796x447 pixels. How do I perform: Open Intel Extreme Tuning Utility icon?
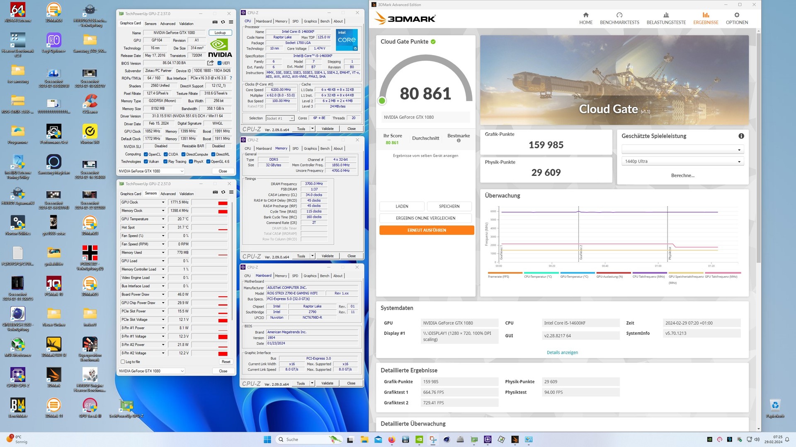click(x=18, y=166)
